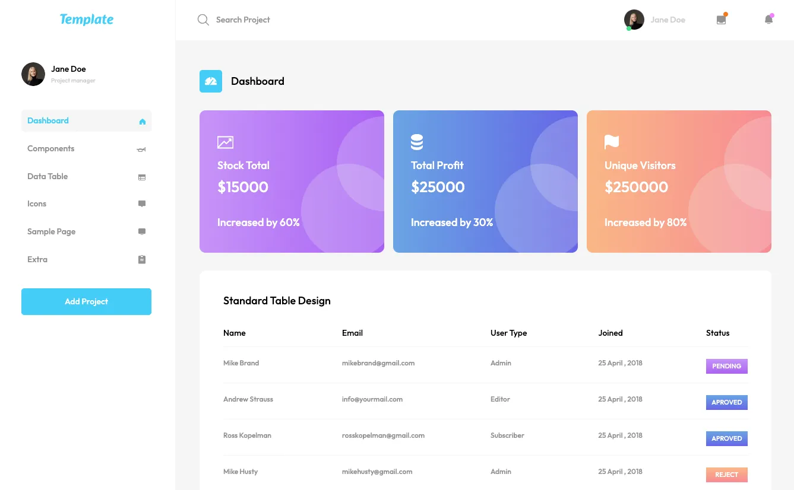This screenshot has height=490, width=794.
Task: Select the home icon next to Dashboard
Action: pos(141,120)
